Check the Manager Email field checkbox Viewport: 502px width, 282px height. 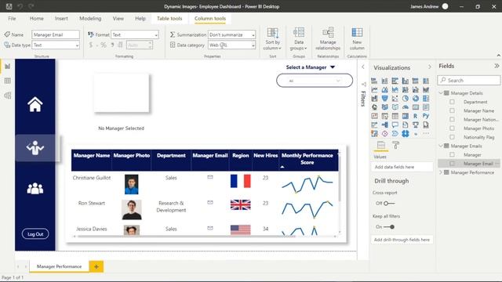pos(452,164)
